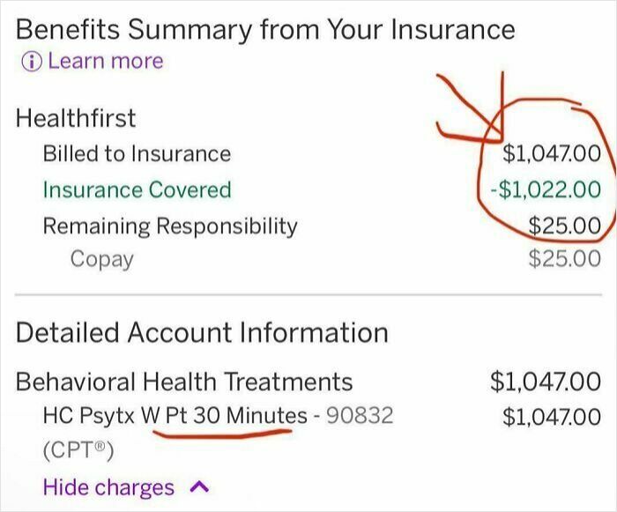617x512 pixels.
Task: Click the Copay $25.00 amount
Action: point(564,259)
